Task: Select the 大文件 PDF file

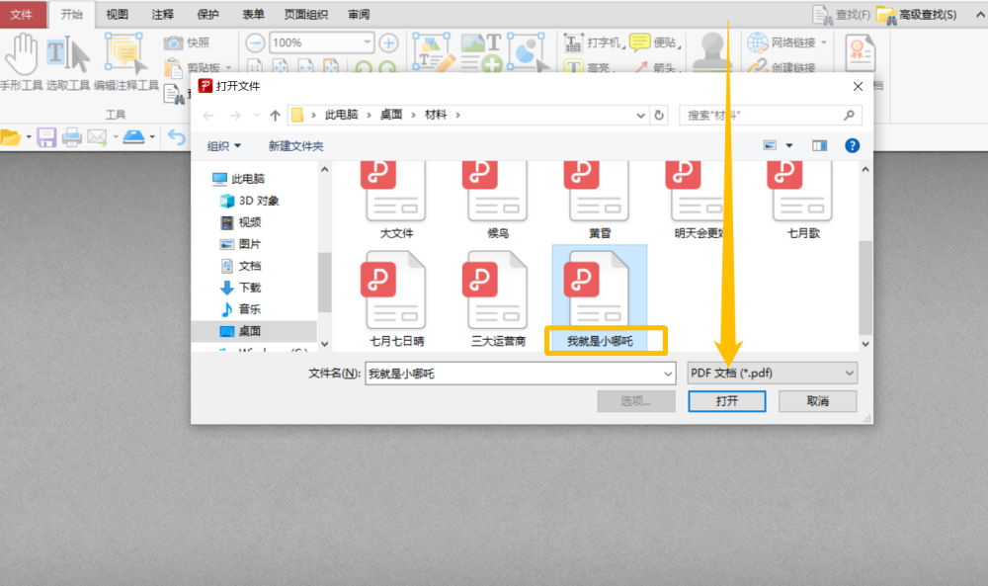Action: 396,201
